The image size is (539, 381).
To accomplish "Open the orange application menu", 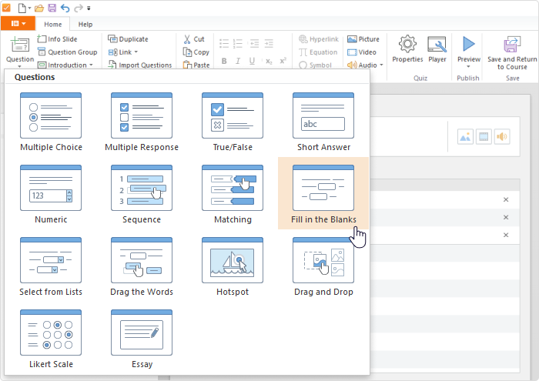I will [x=18, y=23].
